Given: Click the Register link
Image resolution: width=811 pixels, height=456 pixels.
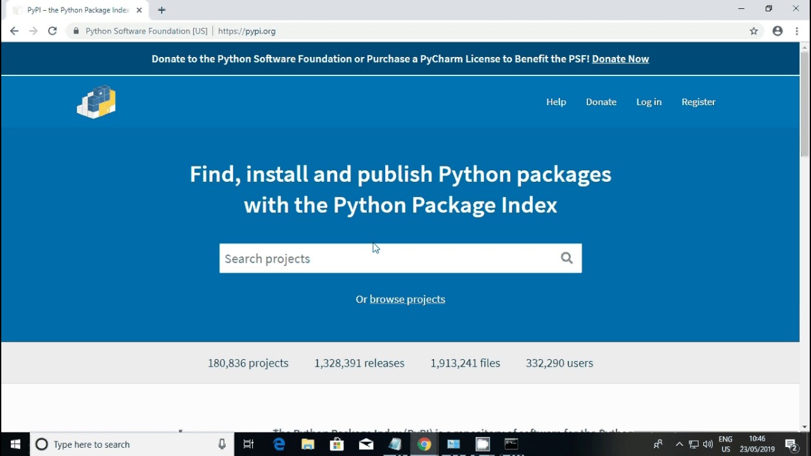Looking at the screenshot, I should (698, 102).
